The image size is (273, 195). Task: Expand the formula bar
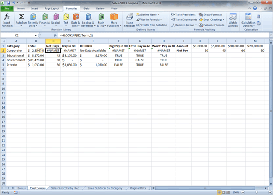coord(271,35)
